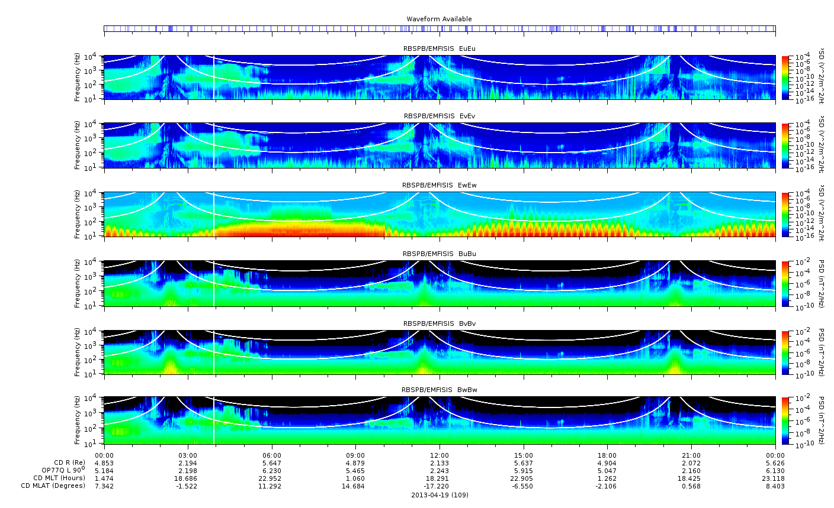This screenshot has height=508, width=834.
Task: Click the BwBw PSD color scale bar
Action: point(785,420)
